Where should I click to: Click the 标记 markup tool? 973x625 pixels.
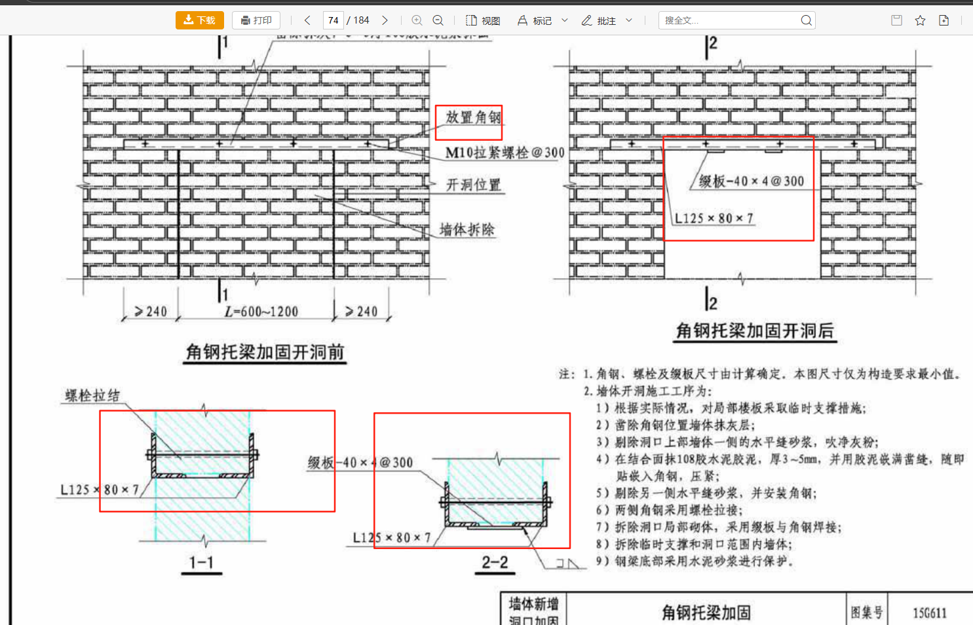535,20
